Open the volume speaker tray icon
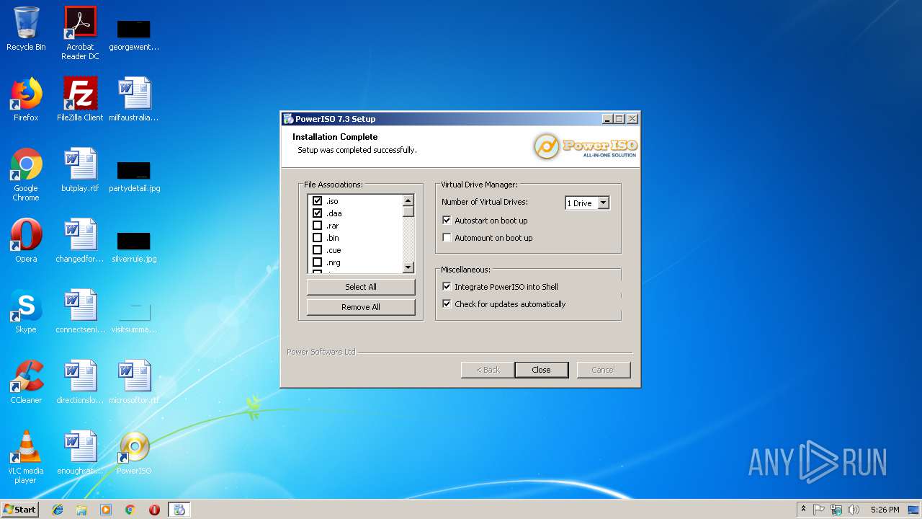 click(x=854, y=510)
